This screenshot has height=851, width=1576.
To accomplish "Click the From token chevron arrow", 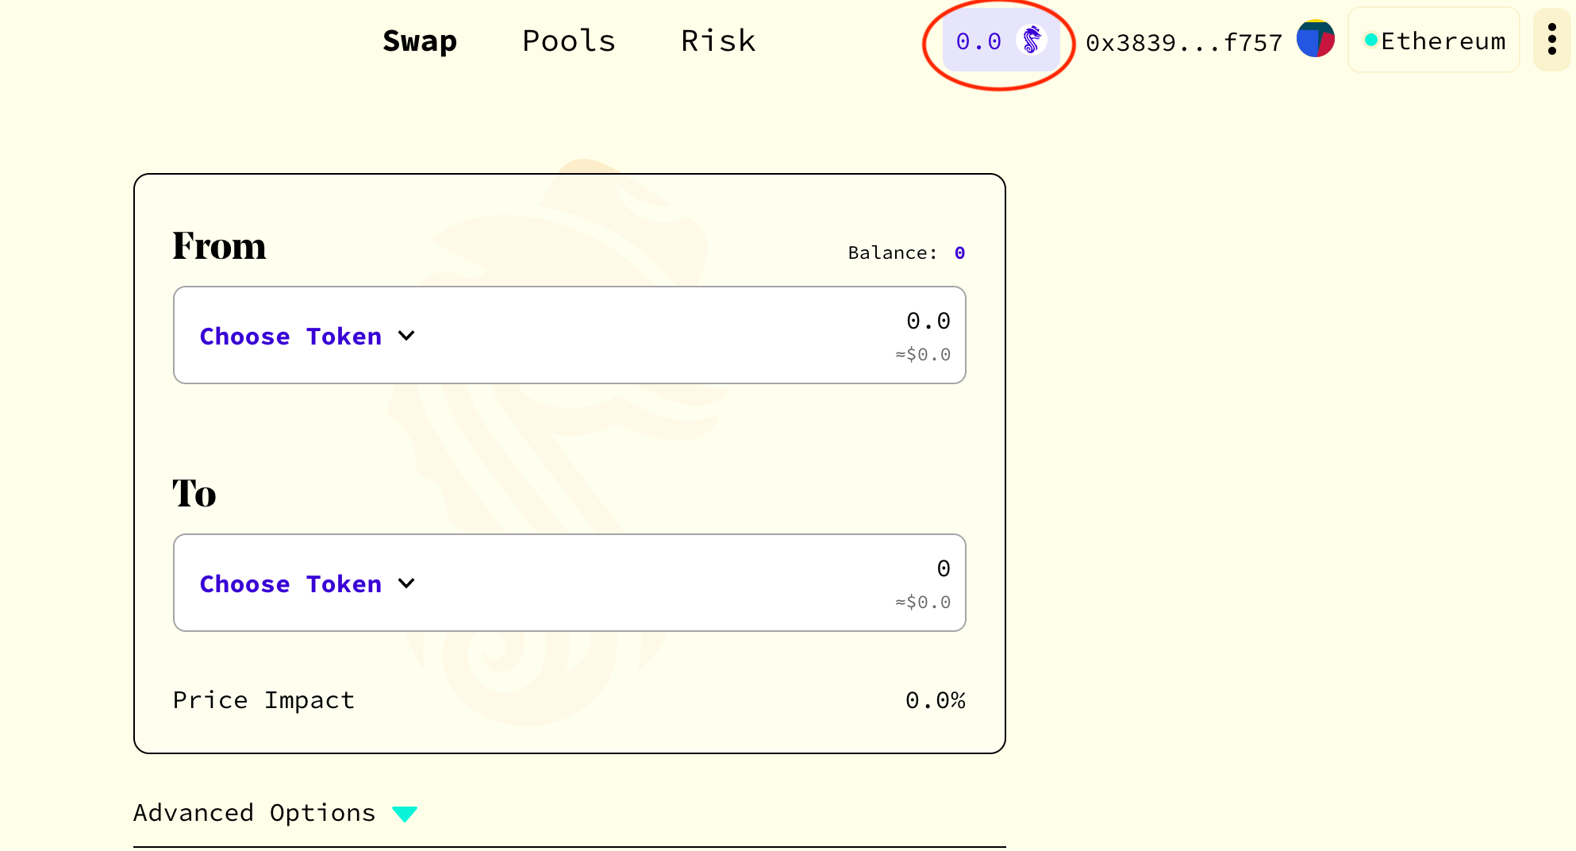I will coord(406,336).
